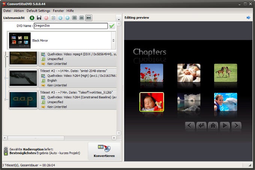Click the audio icon beside English
The image size is (255, 170).
(x=43, y=81)
